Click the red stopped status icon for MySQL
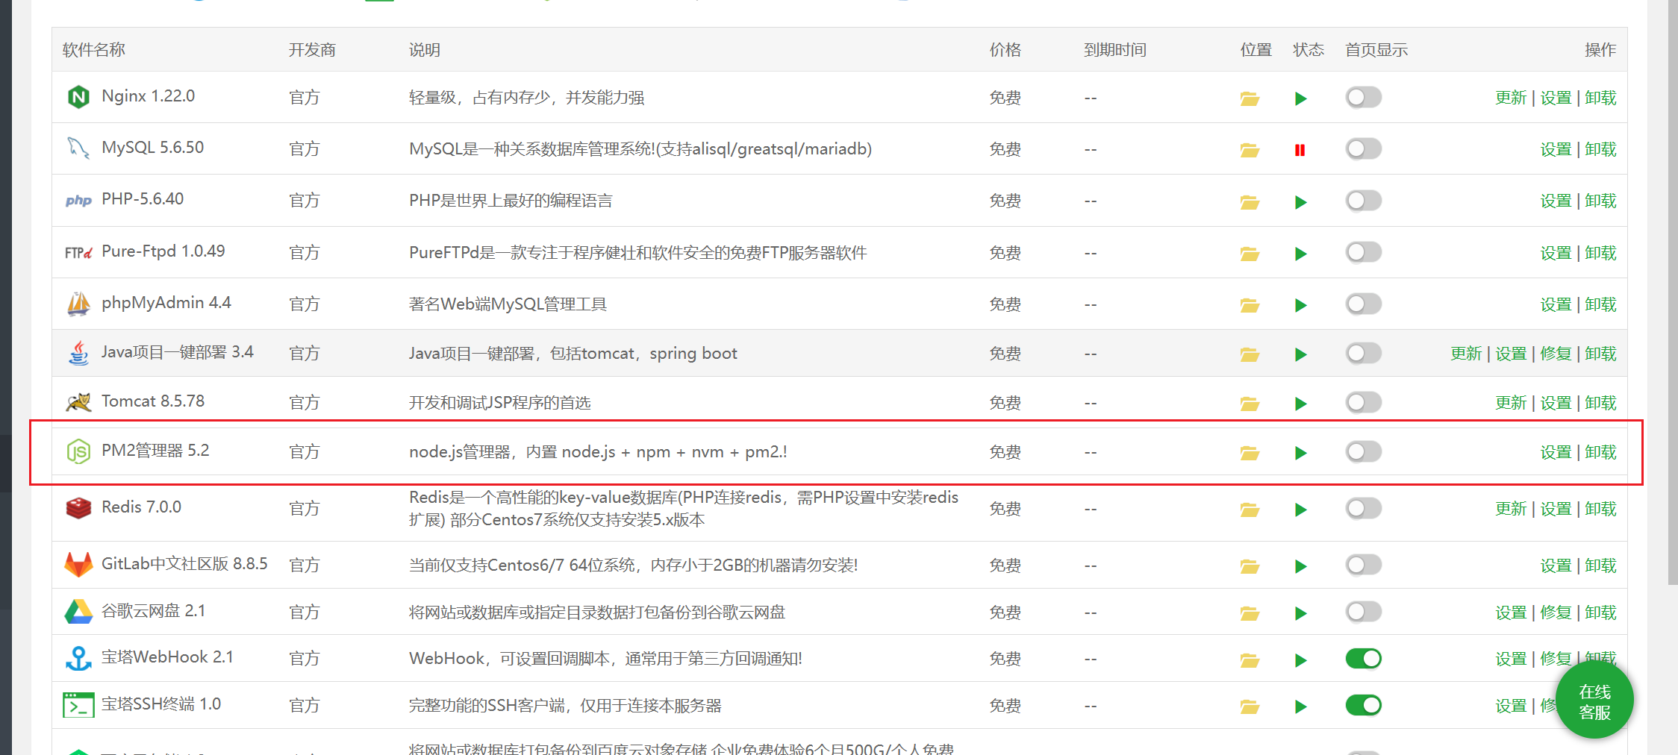The height and width of the screenshot is (755, 1678). click(1300, 150)
